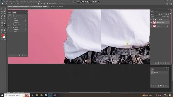Click the red foreground color swatch
This screenshot has height=97, width=173.
2,35
